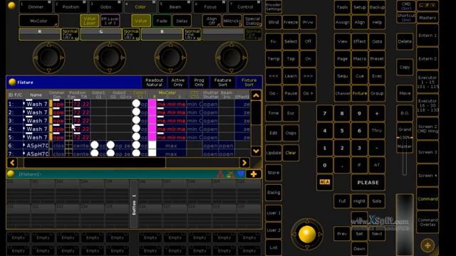Click the MA logo key
The width and height of the screenshot is (456, 256).
[x=325, y=182]
